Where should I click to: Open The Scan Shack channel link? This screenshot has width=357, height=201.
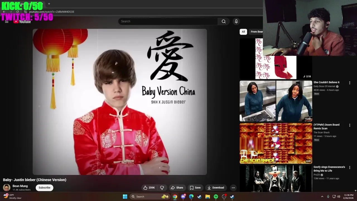(321, 133)
